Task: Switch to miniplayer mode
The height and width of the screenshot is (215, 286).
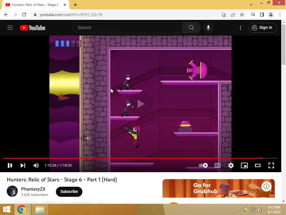Action: point(244,165)
